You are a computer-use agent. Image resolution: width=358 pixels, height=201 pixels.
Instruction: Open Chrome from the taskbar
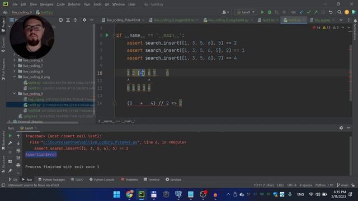click(x=129, y=194)
